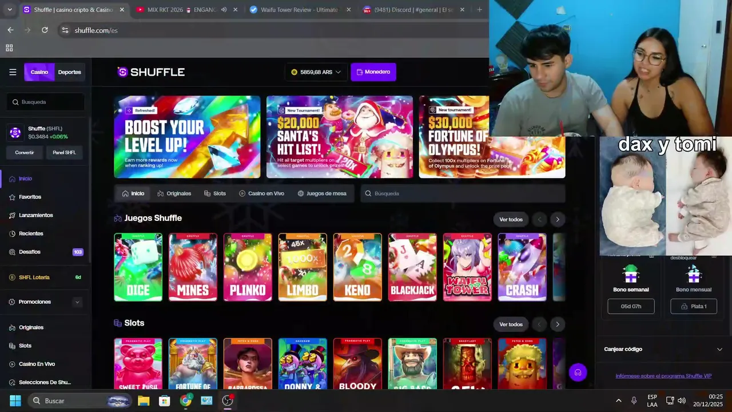
Task: Open the Panel SHFL button
Action: pos(64,153)
